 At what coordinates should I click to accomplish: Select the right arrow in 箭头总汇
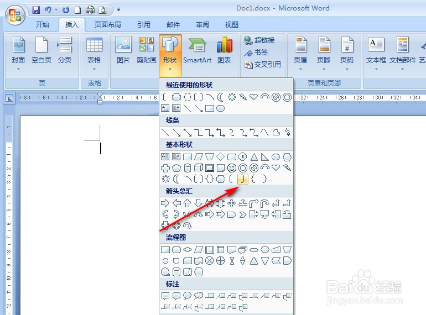pyautogui.click(x=165, y=203)
